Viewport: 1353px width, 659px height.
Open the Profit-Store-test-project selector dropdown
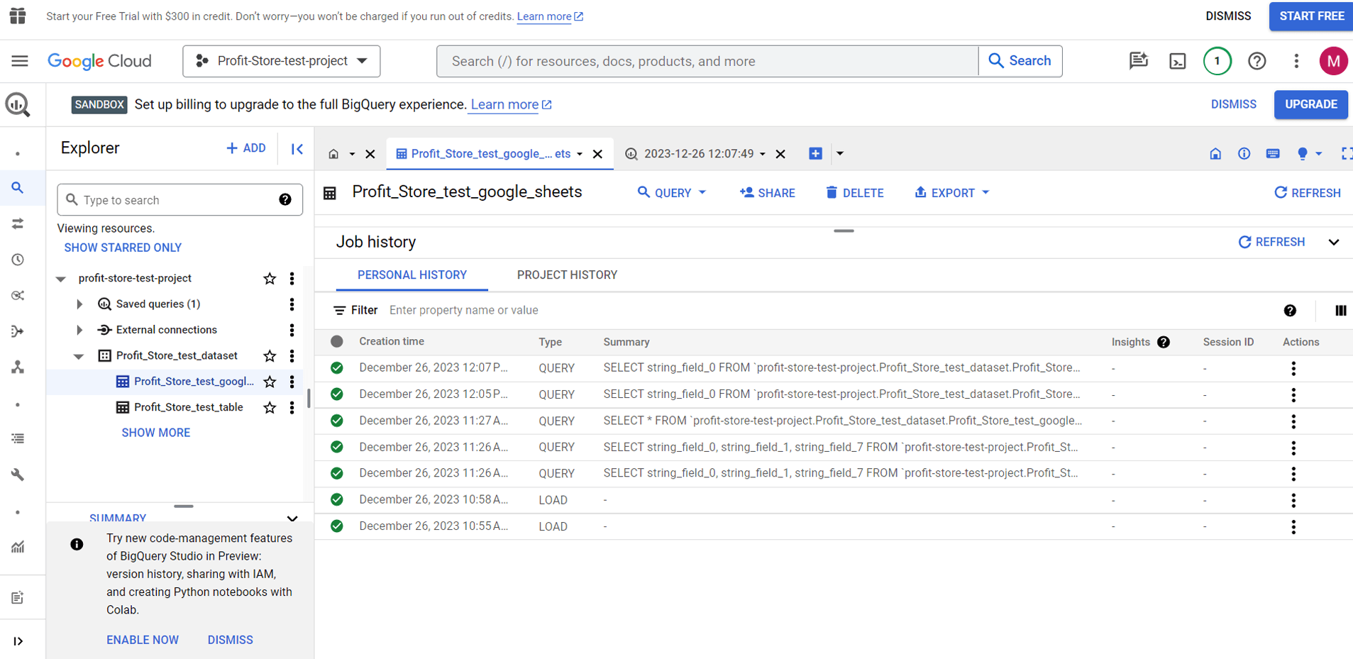tap(282, 61)
